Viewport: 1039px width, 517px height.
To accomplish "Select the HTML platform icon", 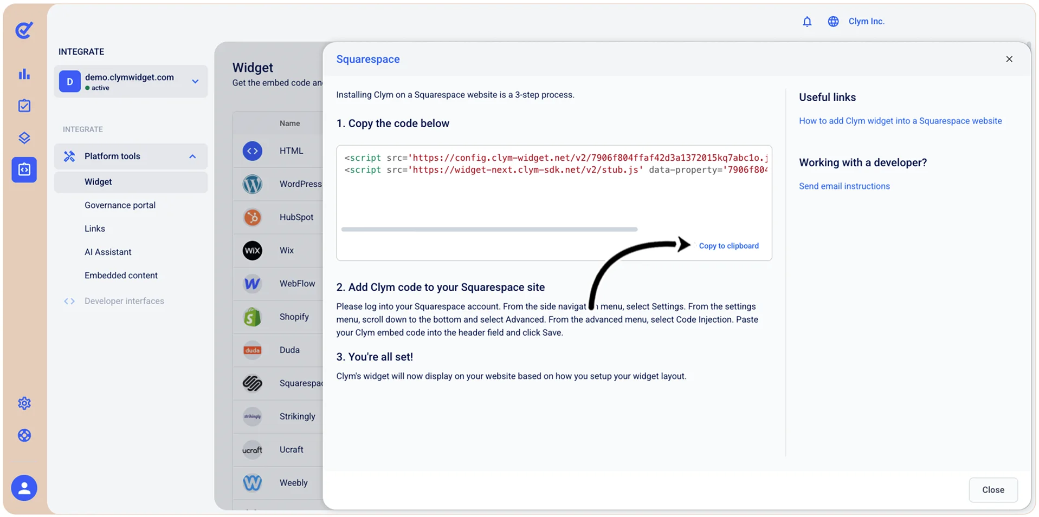I will click(253, 151).
